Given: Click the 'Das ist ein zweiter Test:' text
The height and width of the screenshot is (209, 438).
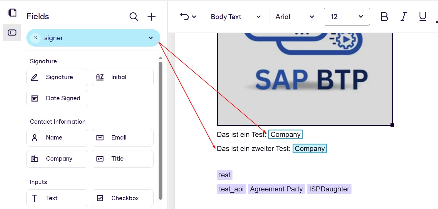Looking at the screenshot, I should pos(254,149).
